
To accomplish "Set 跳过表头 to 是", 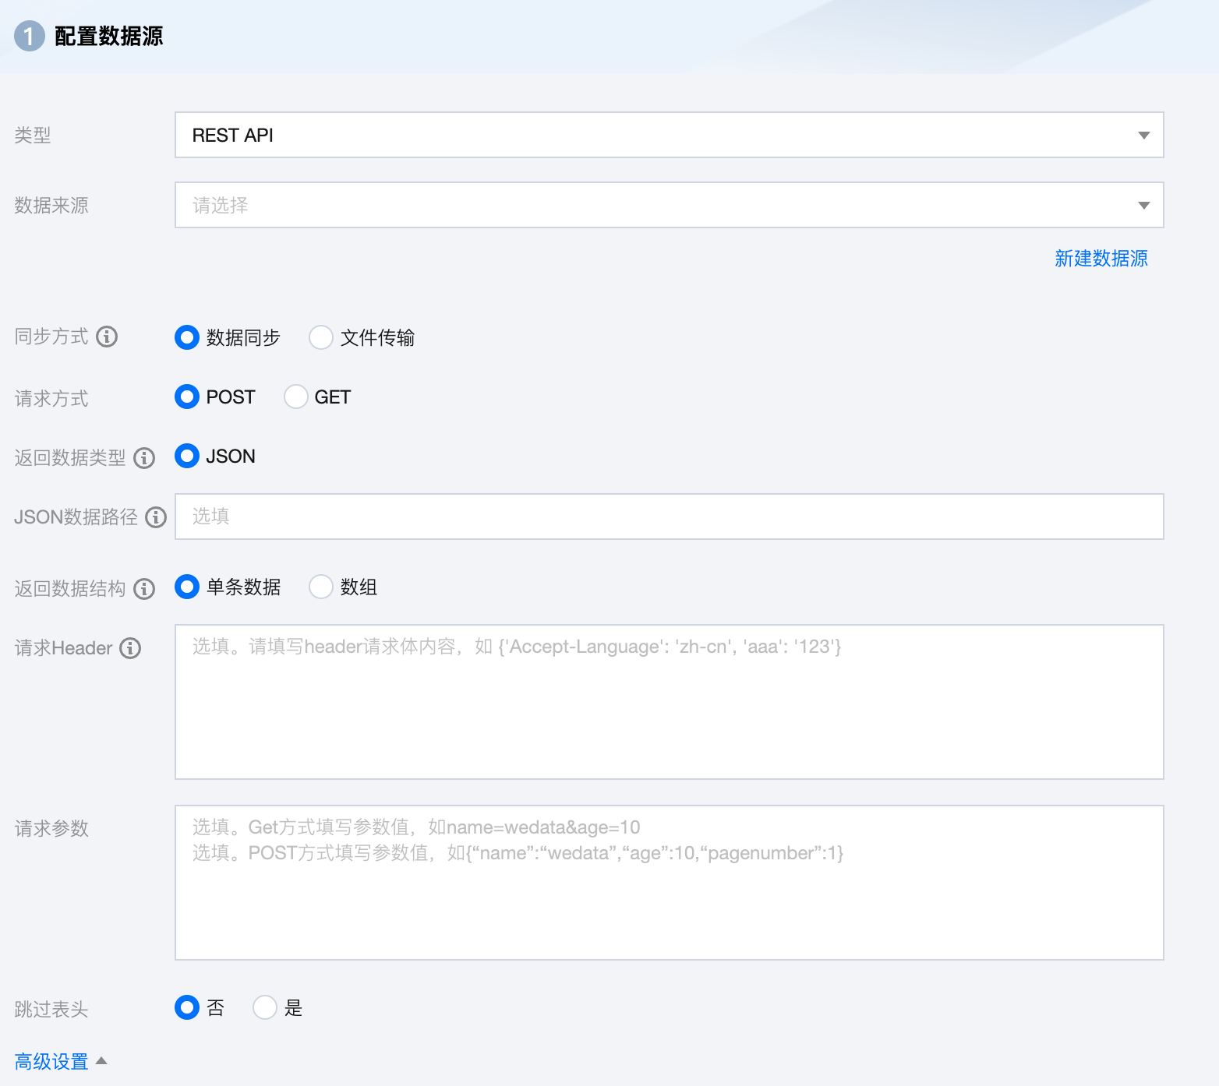I will tap(265, 1007).
